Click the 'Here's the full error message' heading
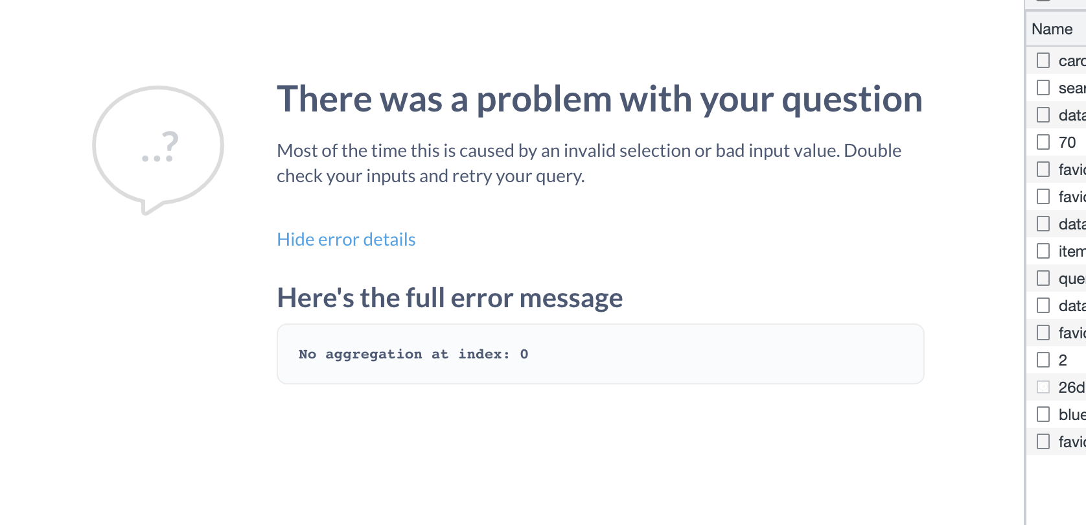Viewport: 1086px width, 525px height. [450, 297]
